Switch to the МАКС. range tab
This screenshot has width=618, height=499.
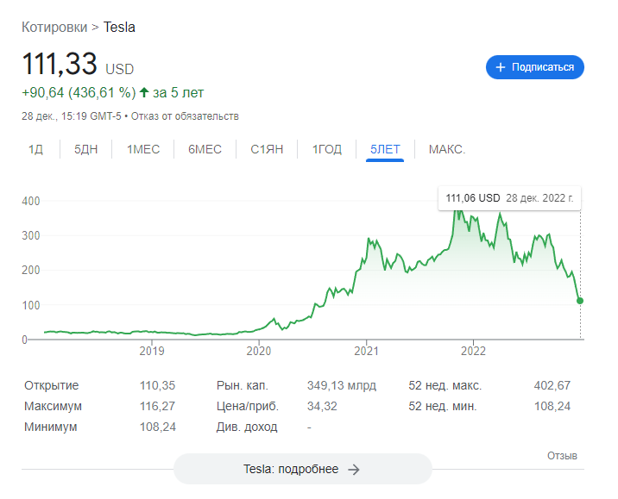tap(447, 149)
